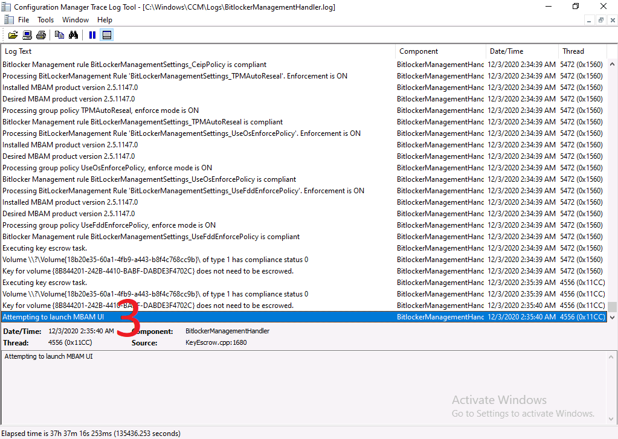Click Source value KeyEscrow.cpp:1680
The image size is (618, 439).
[x=216, y=342]
